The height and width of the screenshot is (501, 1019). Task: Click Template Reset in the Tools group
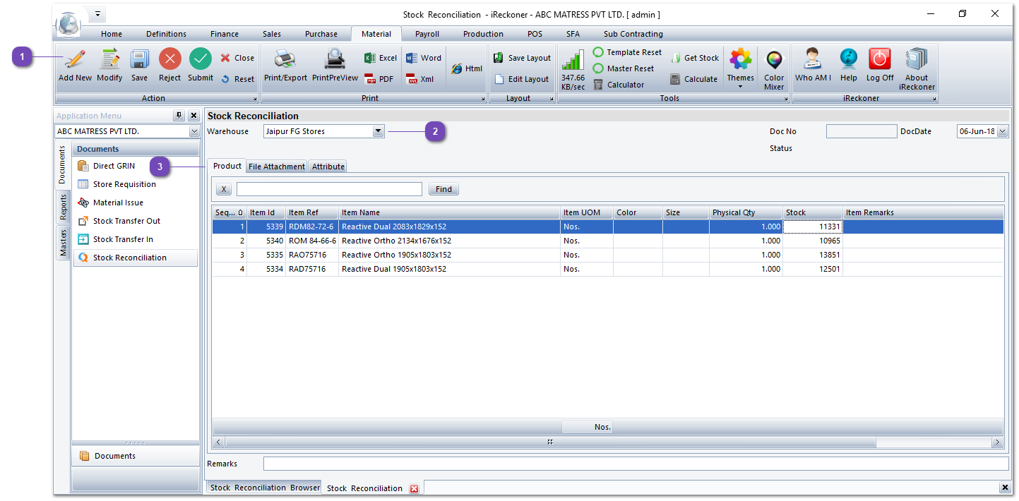(x=627, y=52)
